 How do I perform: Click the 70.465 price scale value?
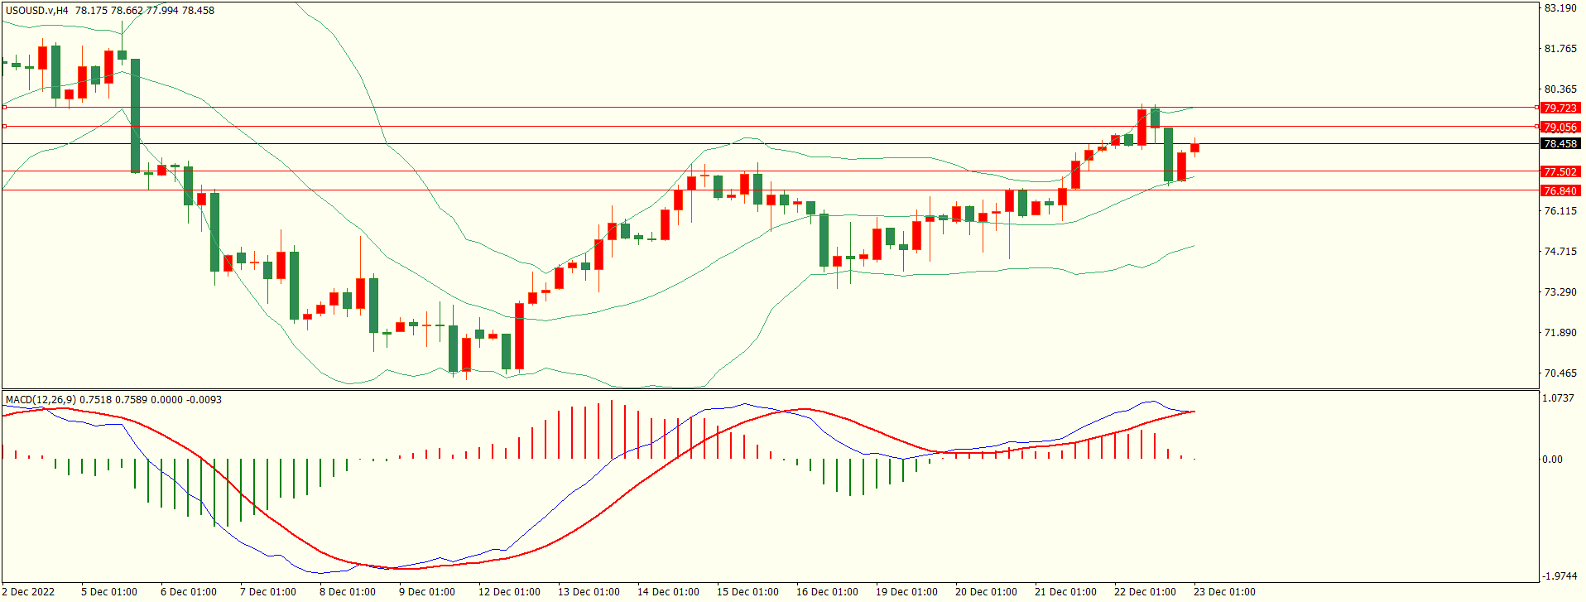1560,373
